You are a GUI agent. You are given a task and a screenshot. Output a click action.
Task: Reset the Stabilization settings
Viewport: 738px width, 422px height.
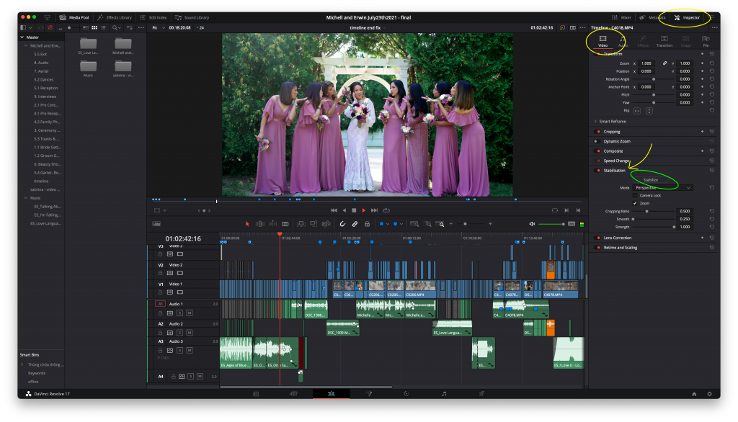point(711,171)
